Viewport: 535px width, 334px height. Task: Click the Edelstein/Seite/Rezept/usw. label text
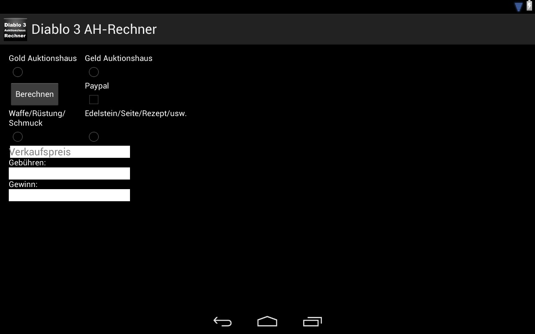pos(136,113)
